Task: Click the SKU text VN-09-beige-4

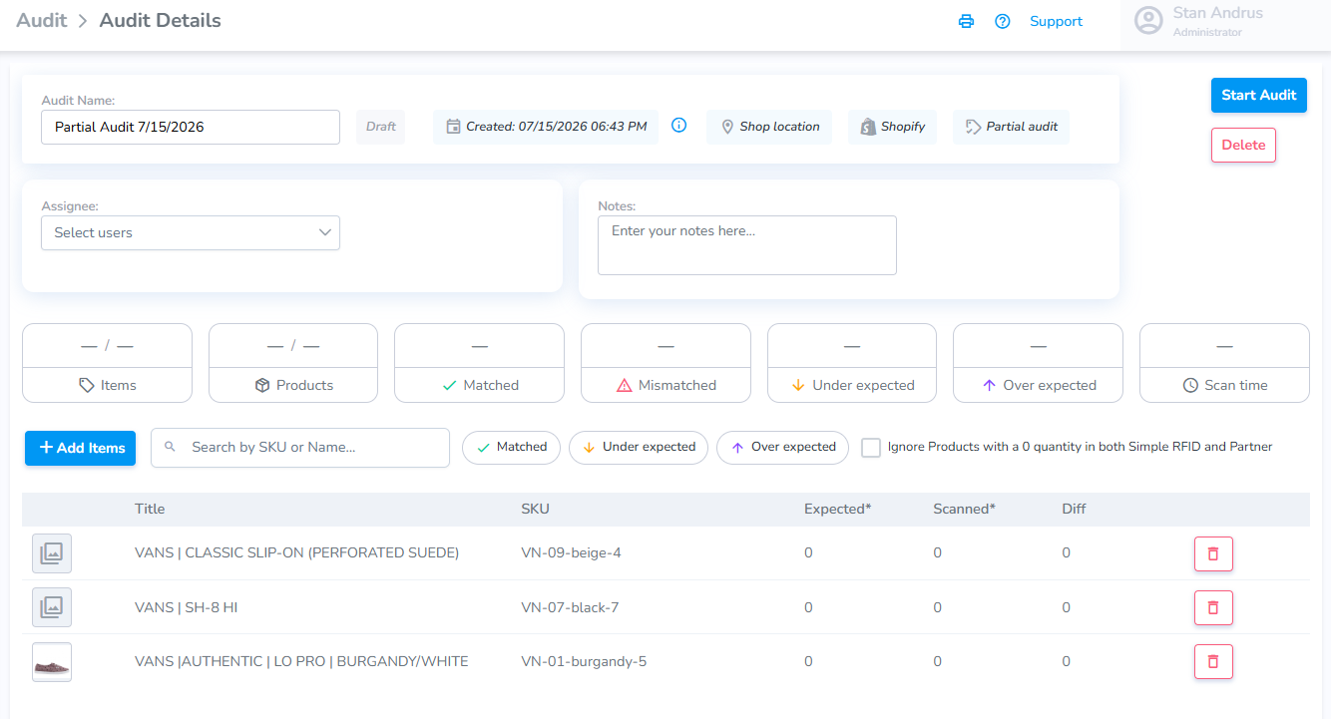Action: click(571, 552)
